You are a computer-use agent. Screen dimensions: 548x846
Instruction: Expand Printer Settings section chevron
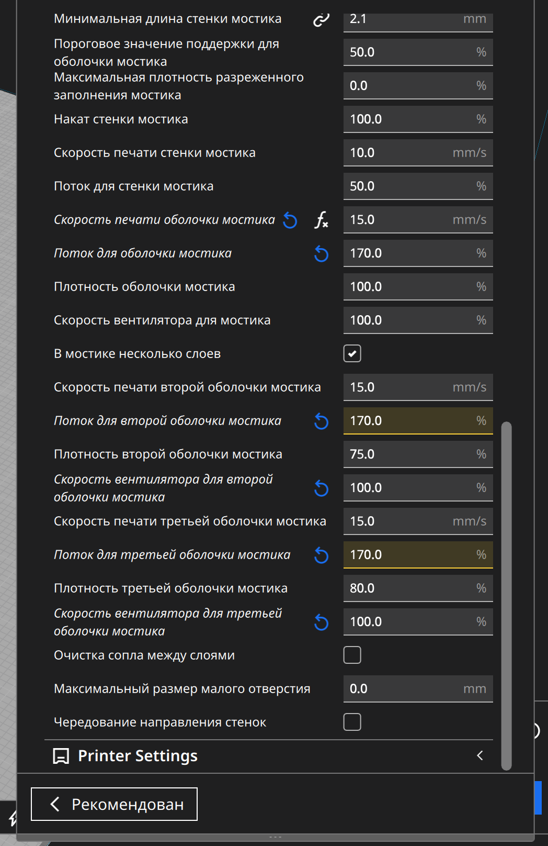pyautogui.click(x=480, y=755)
